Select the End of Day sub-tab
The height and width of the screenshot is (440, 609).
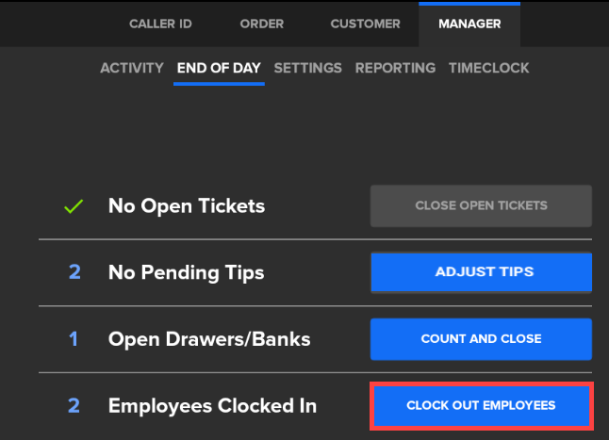[x=220, y=68]
